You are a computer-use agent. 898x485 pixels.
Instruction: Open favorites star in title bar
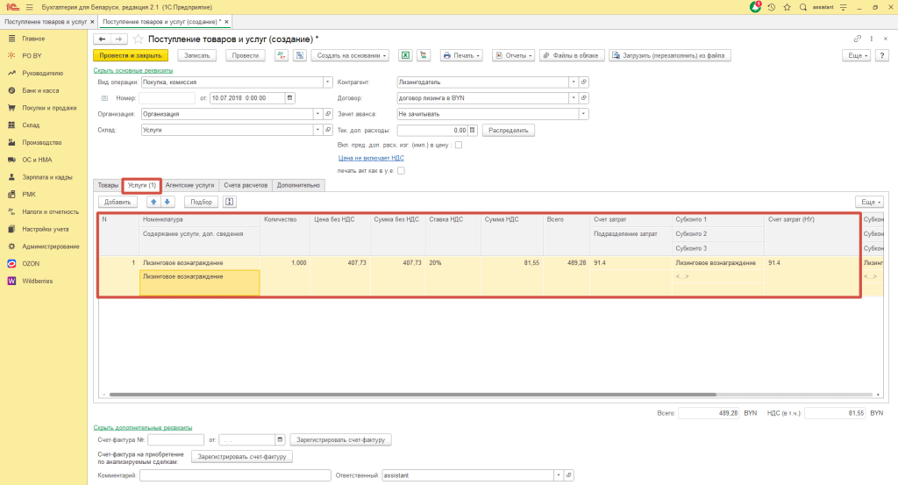(x=787, y=7)
